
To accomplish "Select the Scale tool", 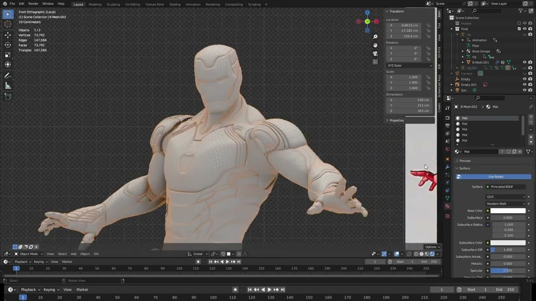I will pyautogui.click(x=8, y=55).
